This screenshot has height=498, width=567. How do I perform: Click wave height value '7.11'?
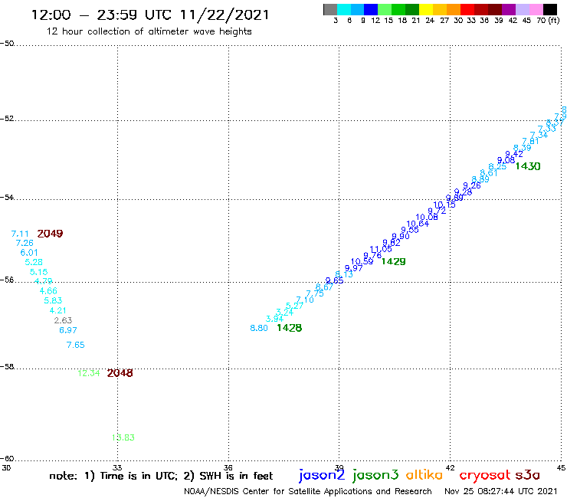[20, 234]
